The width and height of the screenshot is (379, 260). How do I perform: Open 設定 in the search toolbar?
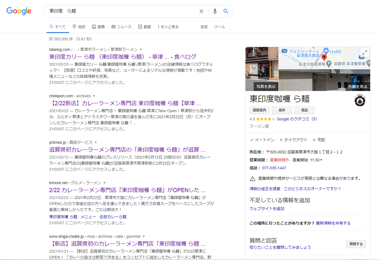tap(204, 27)
